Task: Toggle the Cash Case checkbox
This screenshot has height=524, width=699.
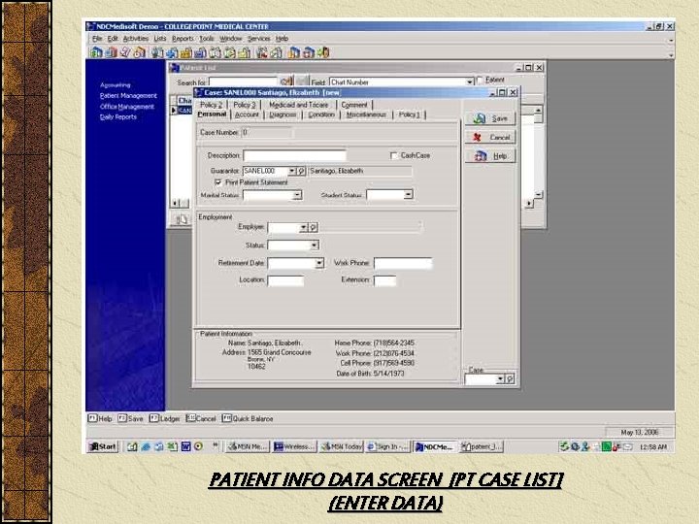Action: (393, 155)
